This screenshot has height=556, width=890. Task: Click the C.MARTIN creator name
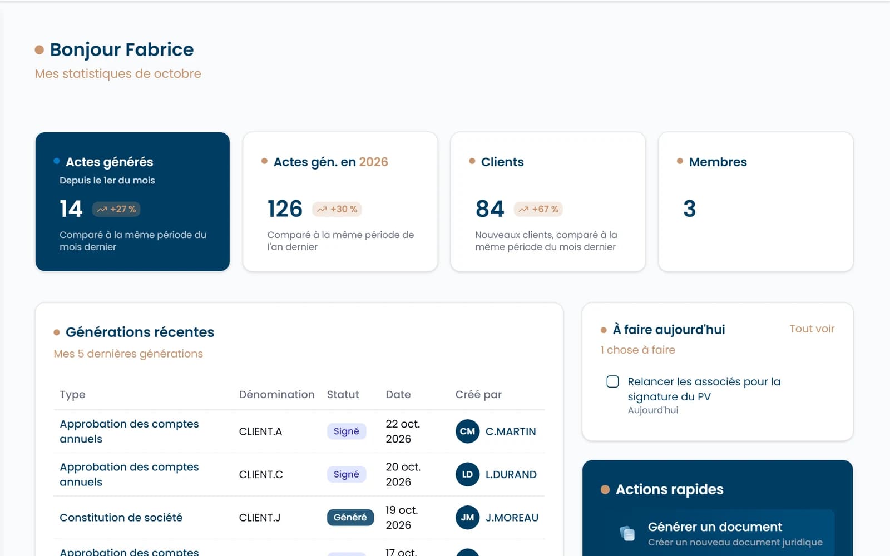(x=511, y=431)
